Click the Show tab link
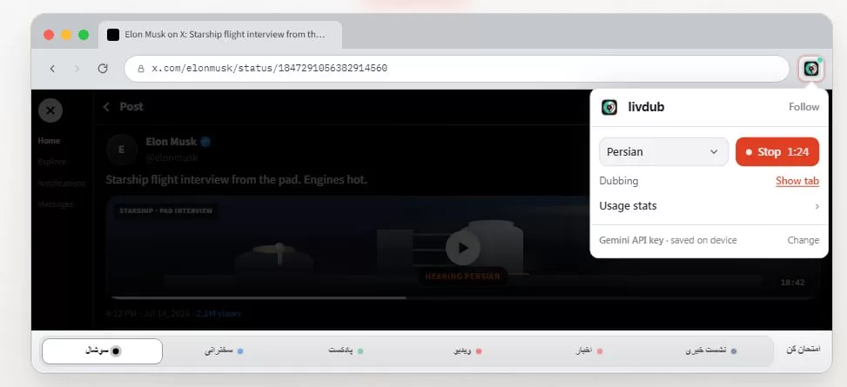The height and width of the screenshot is (387, 847). (797, 181)
